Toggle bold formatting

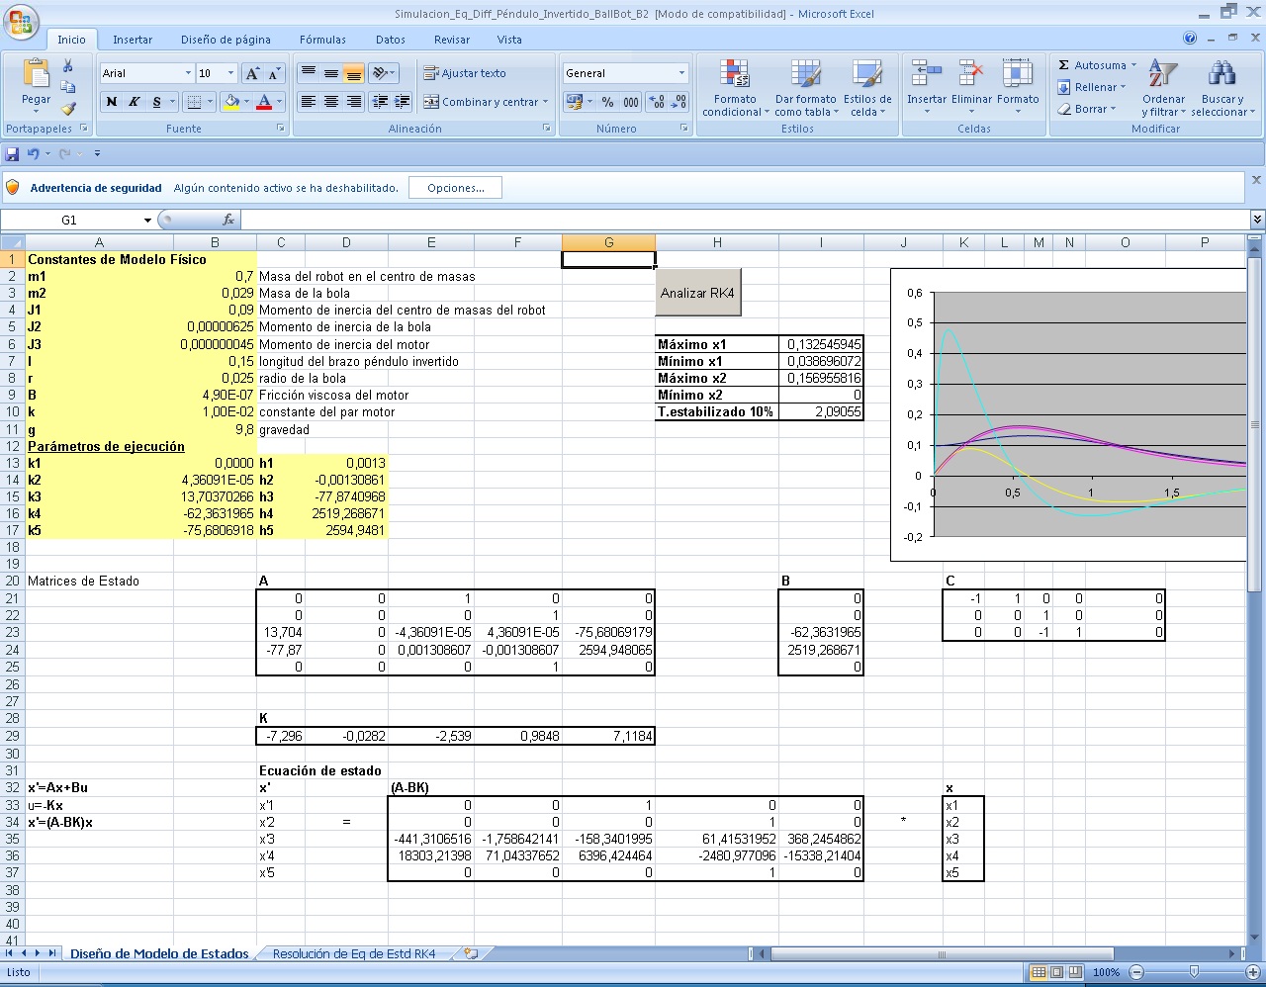(x=110, y=101)
